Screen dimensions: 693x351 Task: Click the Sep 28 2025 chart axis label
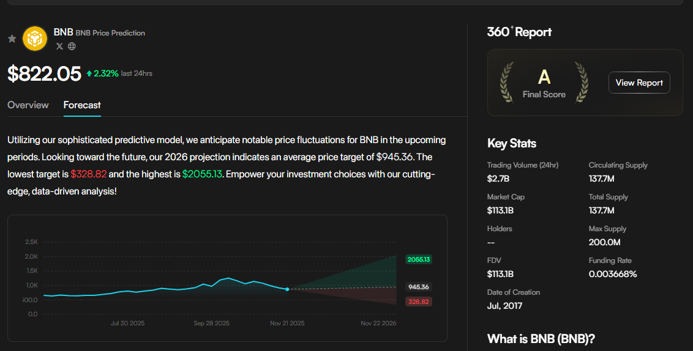211,323
